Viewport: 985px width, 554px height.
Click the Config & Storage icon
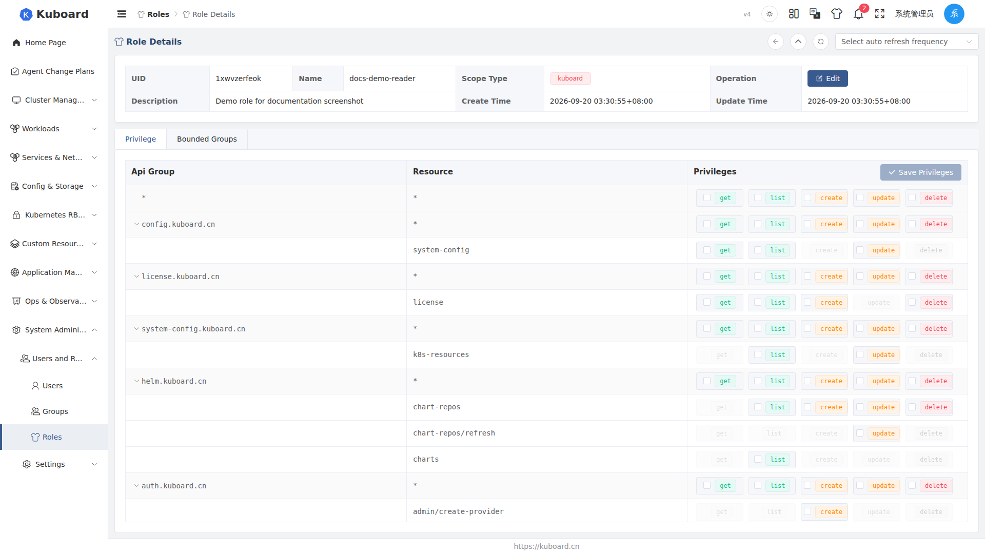click(15, 186)
